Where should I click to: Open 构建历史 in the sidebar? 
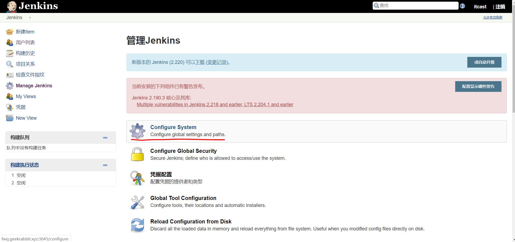pyautogui.click(x=25, y=53)
